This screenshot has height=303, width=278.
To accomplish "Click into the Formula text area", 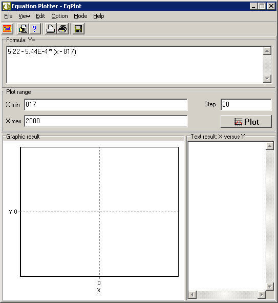I will (135, 65).
